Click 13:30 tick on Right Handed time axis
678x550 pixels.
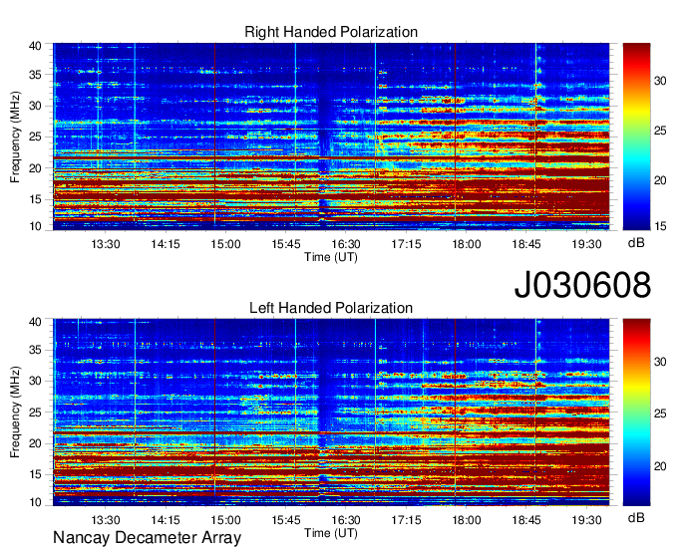105,244
